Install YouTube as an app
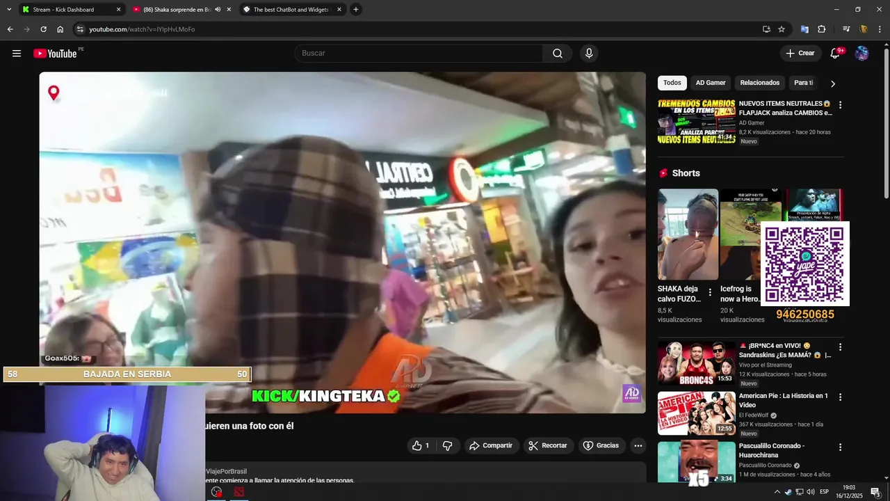890x501 pixels. (766, 29)
